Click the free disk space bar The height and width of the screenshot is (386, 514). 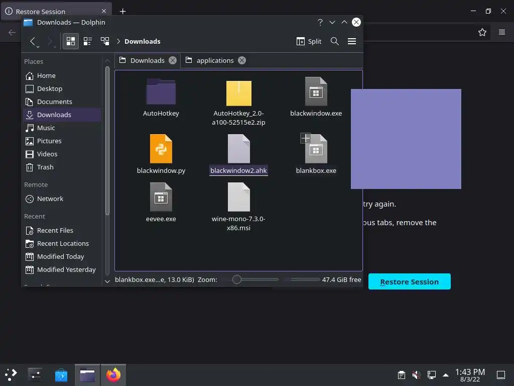[302, 279]
